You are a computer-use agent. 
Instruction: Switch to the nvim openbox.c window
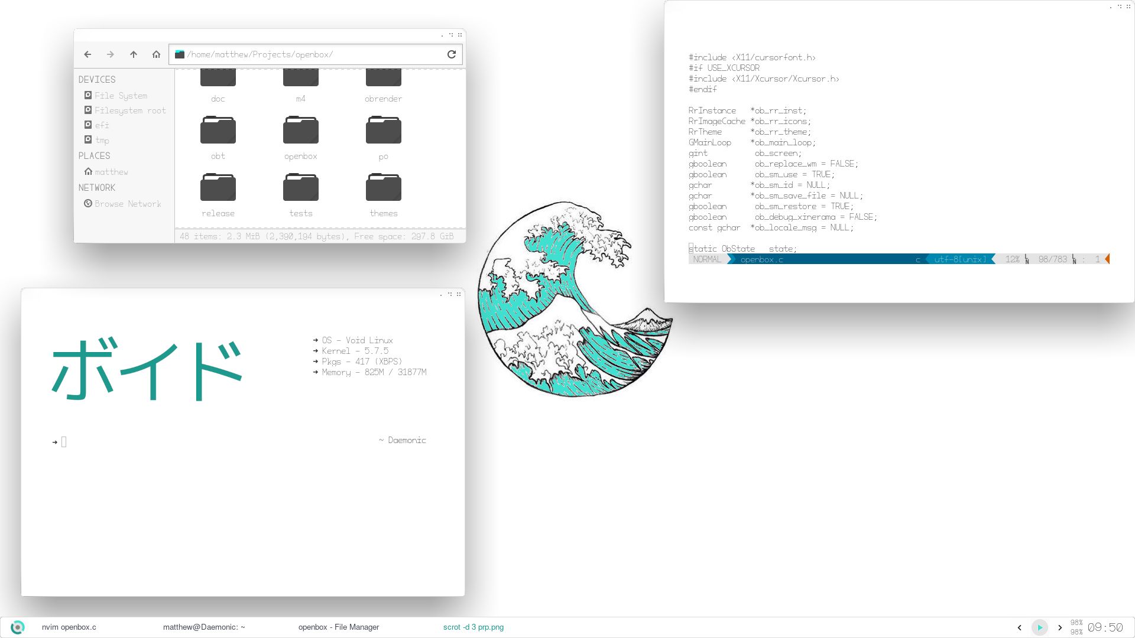[69, 627]
